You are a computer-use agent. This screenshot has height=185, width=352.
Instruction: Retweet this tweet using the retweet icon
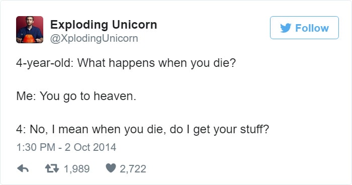click(x=52, y=168)
